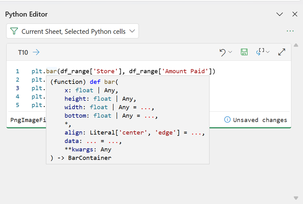Open the Current Sheet, Selected Python cells dropdown

click(x=72, y=31)
